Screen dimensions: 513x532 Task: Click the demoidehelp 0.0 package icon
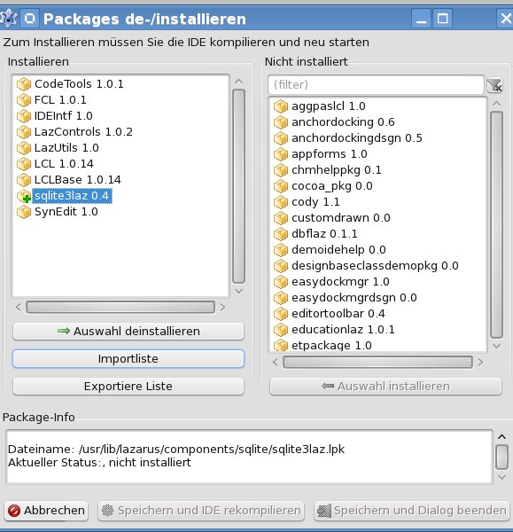click(281, 250)
